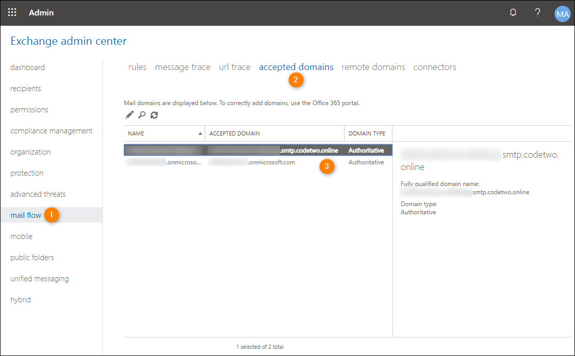Screen dimensions: 575x356
Task: Open the message trace tab
Action: tap(183, 67)
